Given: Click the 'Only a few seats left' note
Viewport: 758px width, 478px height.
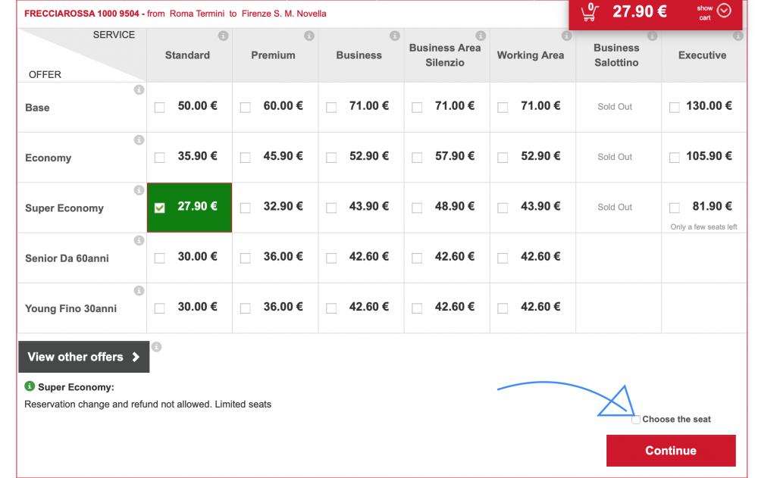Looking at the screenshot, I should point(704,227).
